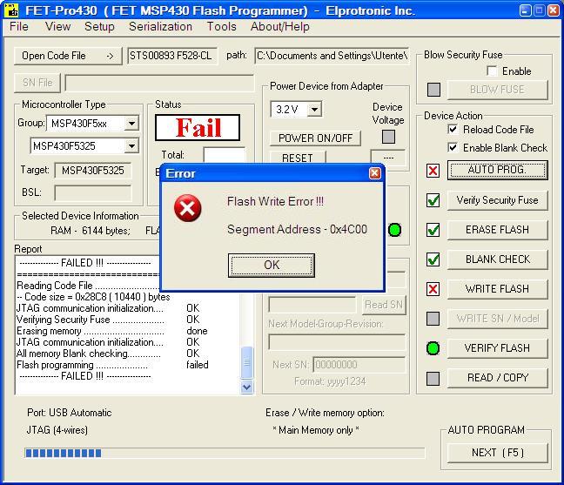Click BLANK CHECK button
564x485 pixels.
498,259
